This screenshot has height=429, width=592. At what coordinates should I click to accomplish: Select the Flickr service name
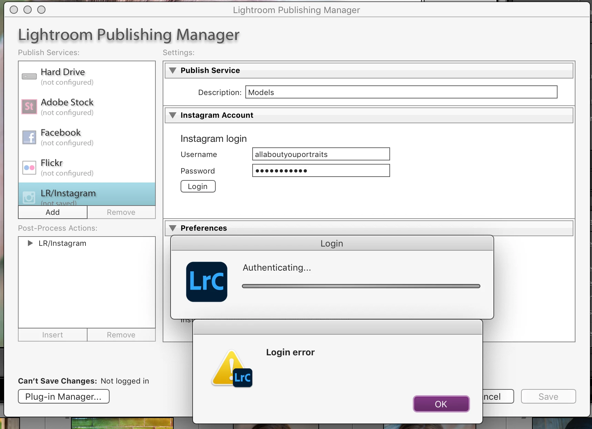pyautogui.click(x=52, y=163)
